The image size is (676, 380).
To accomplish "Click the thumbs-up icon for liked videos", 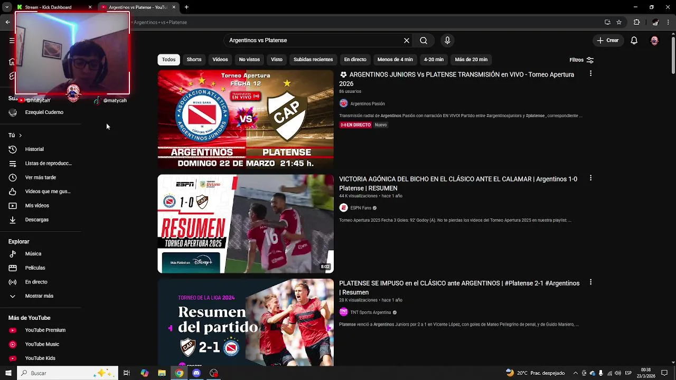I will (13, 192).
